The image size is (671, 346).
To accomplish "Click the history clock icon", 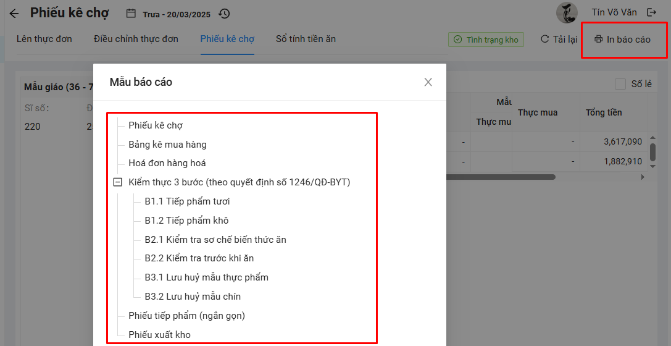I will pos(224,14).
